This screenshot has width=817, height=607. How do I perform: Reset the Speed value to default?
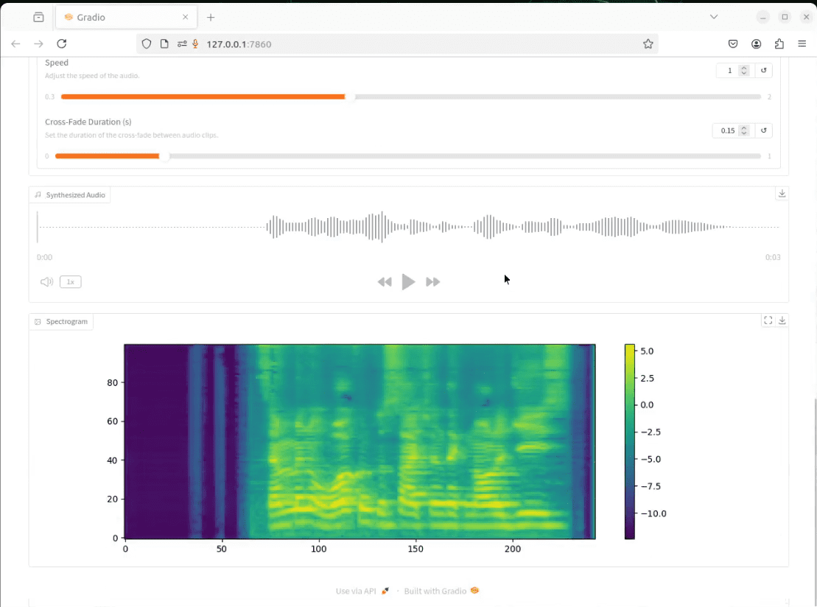(763, 70)
